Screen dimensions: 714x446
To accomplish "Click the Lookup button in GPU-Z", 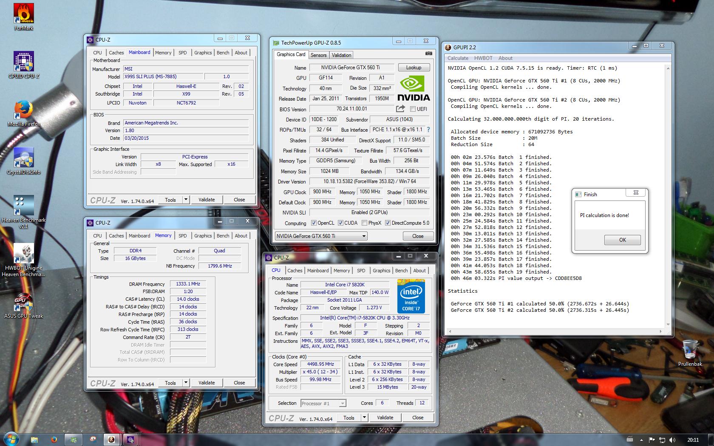I will (x=414, y=68).
